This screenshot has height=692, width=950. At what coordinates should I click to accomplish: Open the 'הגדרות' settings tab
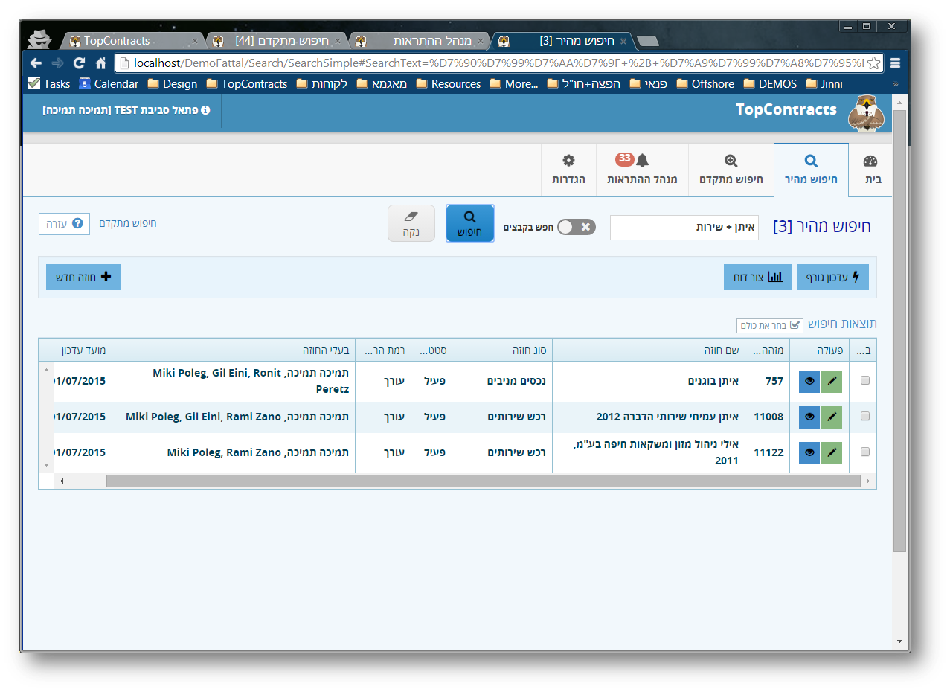[568, 170]
